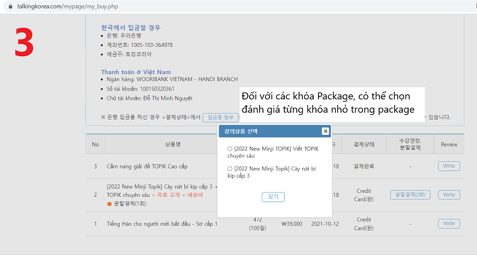
Task: Click Write for Tiếng Hàn Sơ cấp 1
Action: pos(449,223)
